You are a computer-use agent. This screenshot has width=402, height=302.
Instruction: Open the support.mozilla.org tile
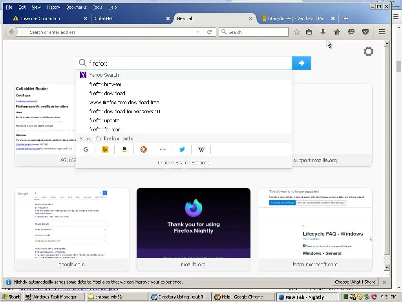tap(332, 125)
